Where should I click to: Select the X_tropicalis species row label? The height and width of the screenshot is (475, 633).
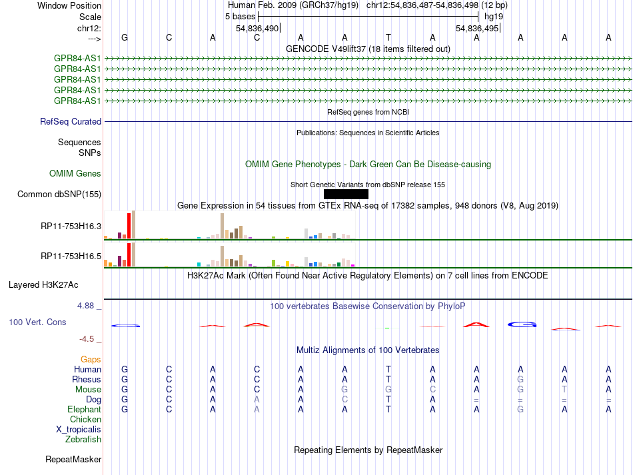point(79,430)
